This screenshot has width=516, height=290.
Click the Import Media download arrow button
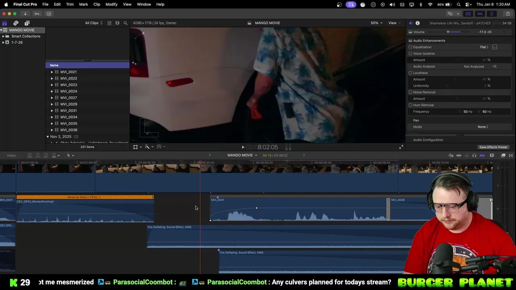[25, 14]
